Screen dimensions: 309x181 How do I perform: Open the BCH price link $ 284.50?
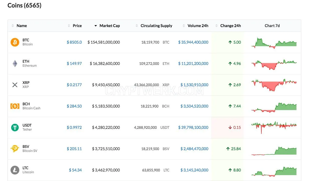click(x=74, y=106)
